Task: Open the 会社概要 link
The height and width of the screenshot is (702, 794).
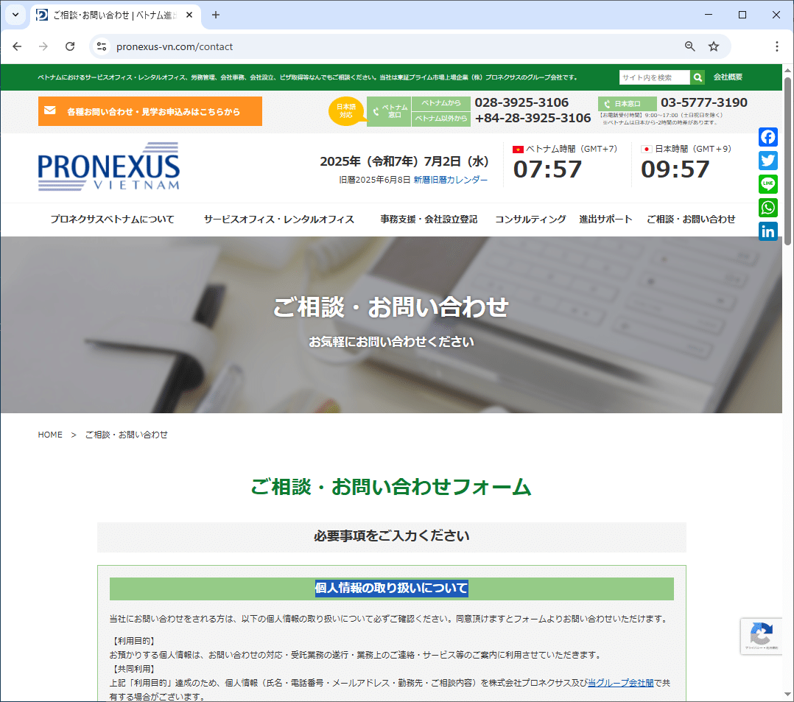Action: pyautogui.click(x=728, y=77)
